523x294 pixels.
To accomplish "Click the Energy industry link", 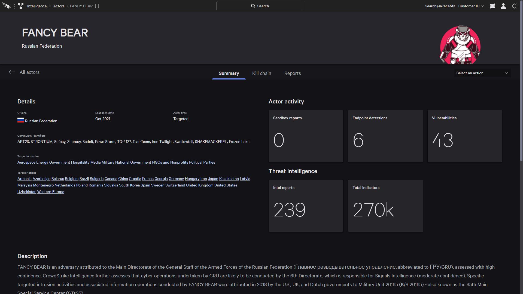I will [x=42, y=162].
